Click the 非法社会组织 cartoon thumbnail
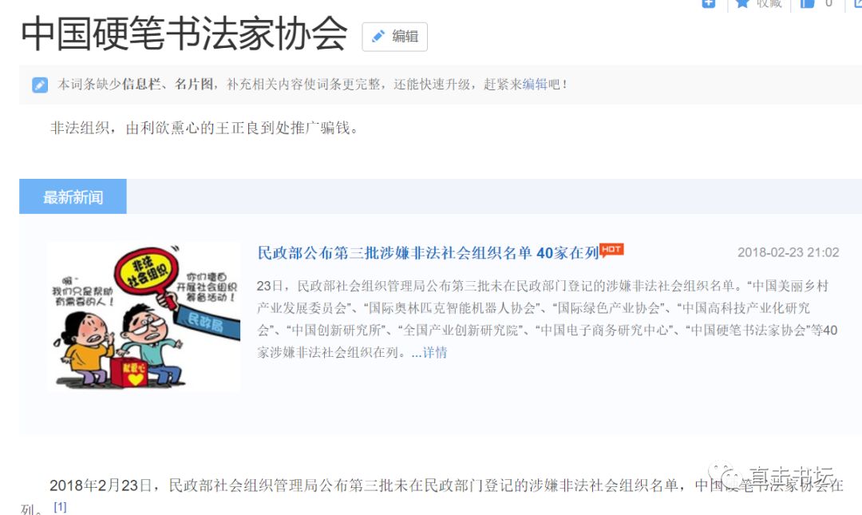 pos(144,318)
